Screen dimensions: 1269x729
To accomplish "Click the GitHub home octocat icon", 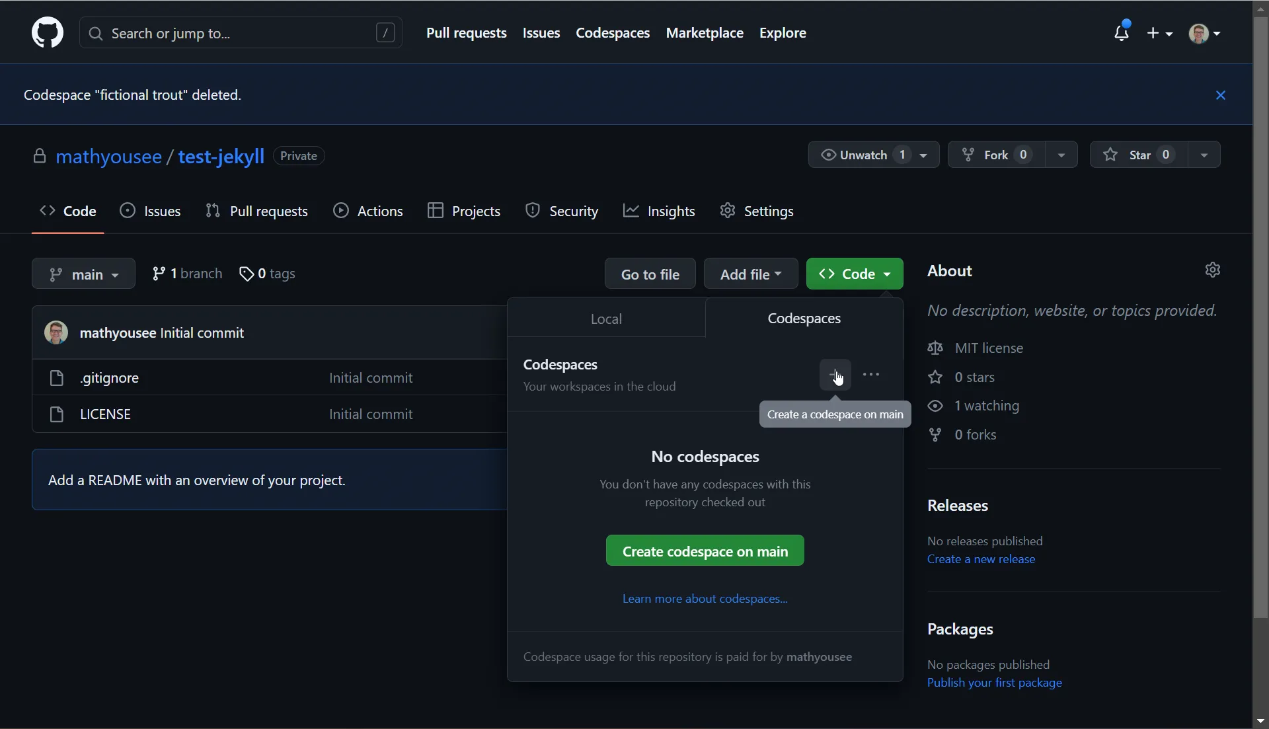I will 47,32.
